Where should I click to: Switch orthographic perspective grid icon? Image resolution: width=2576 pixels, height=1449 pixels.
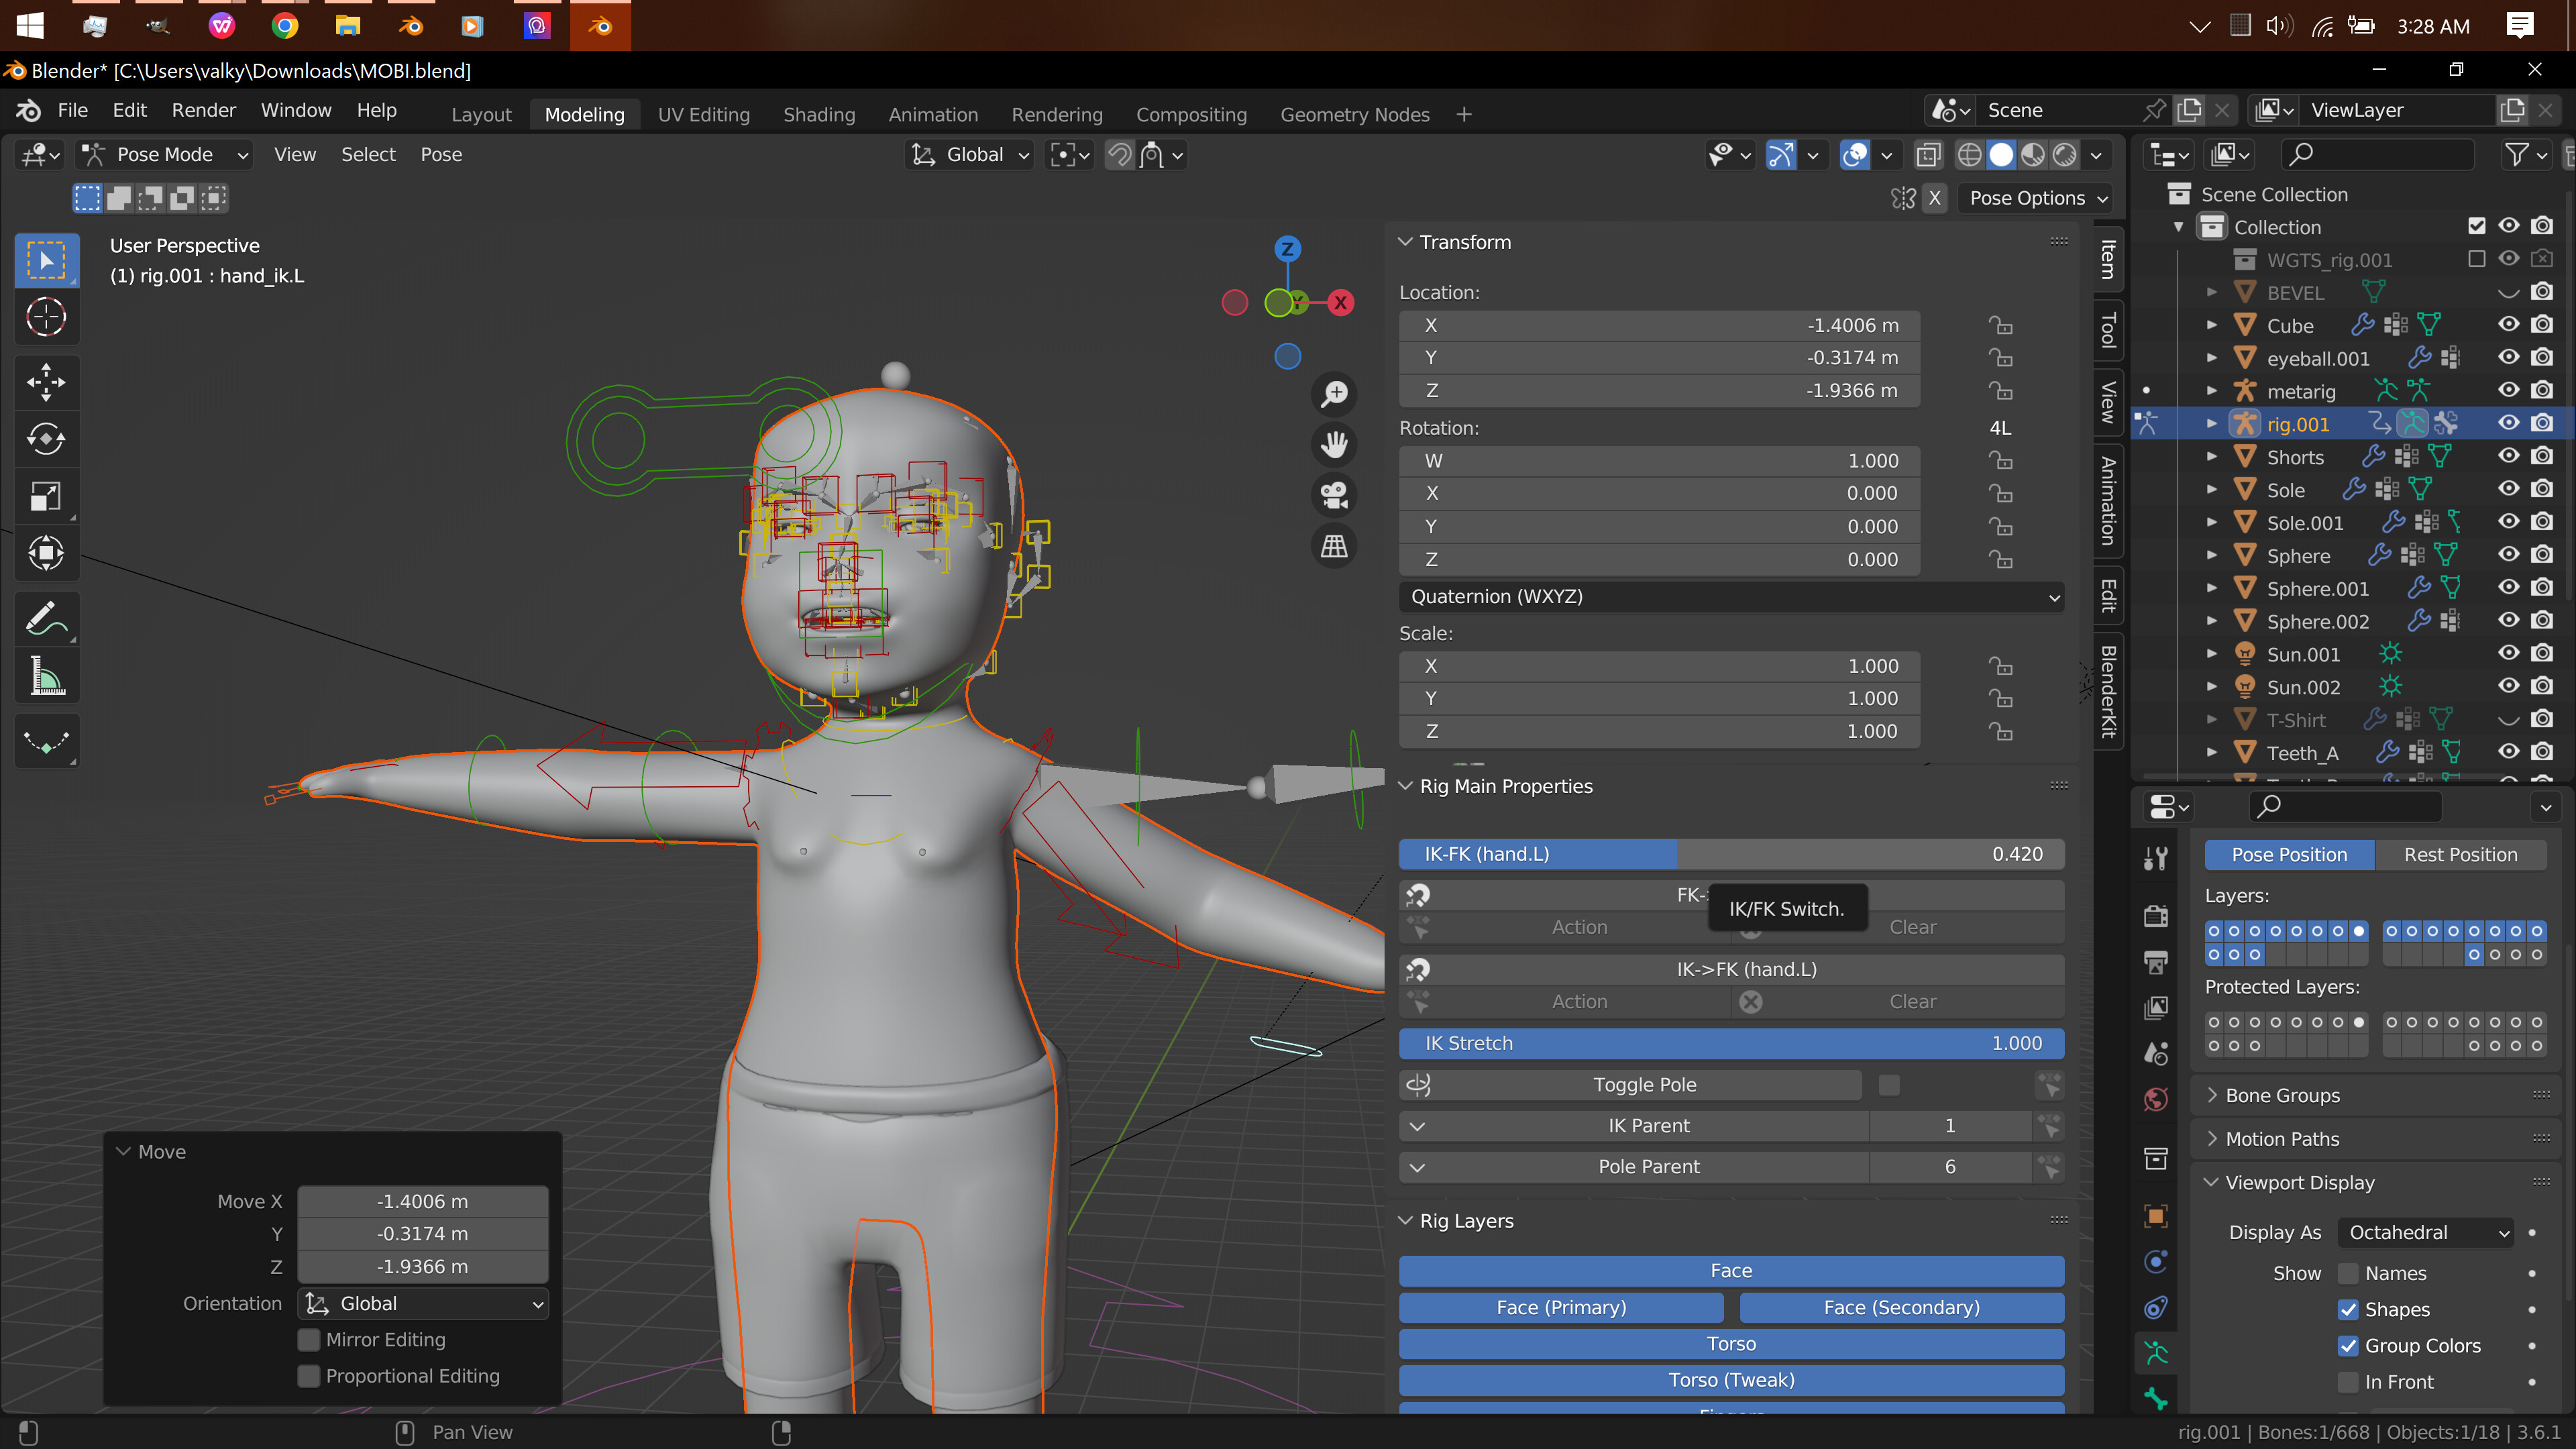click(1334, 546)
